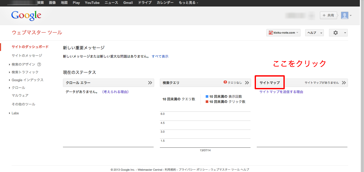364x172 pixels.
Task: Open the kioku-note.com site selector dropdown
Action: [x=283, y=33]
